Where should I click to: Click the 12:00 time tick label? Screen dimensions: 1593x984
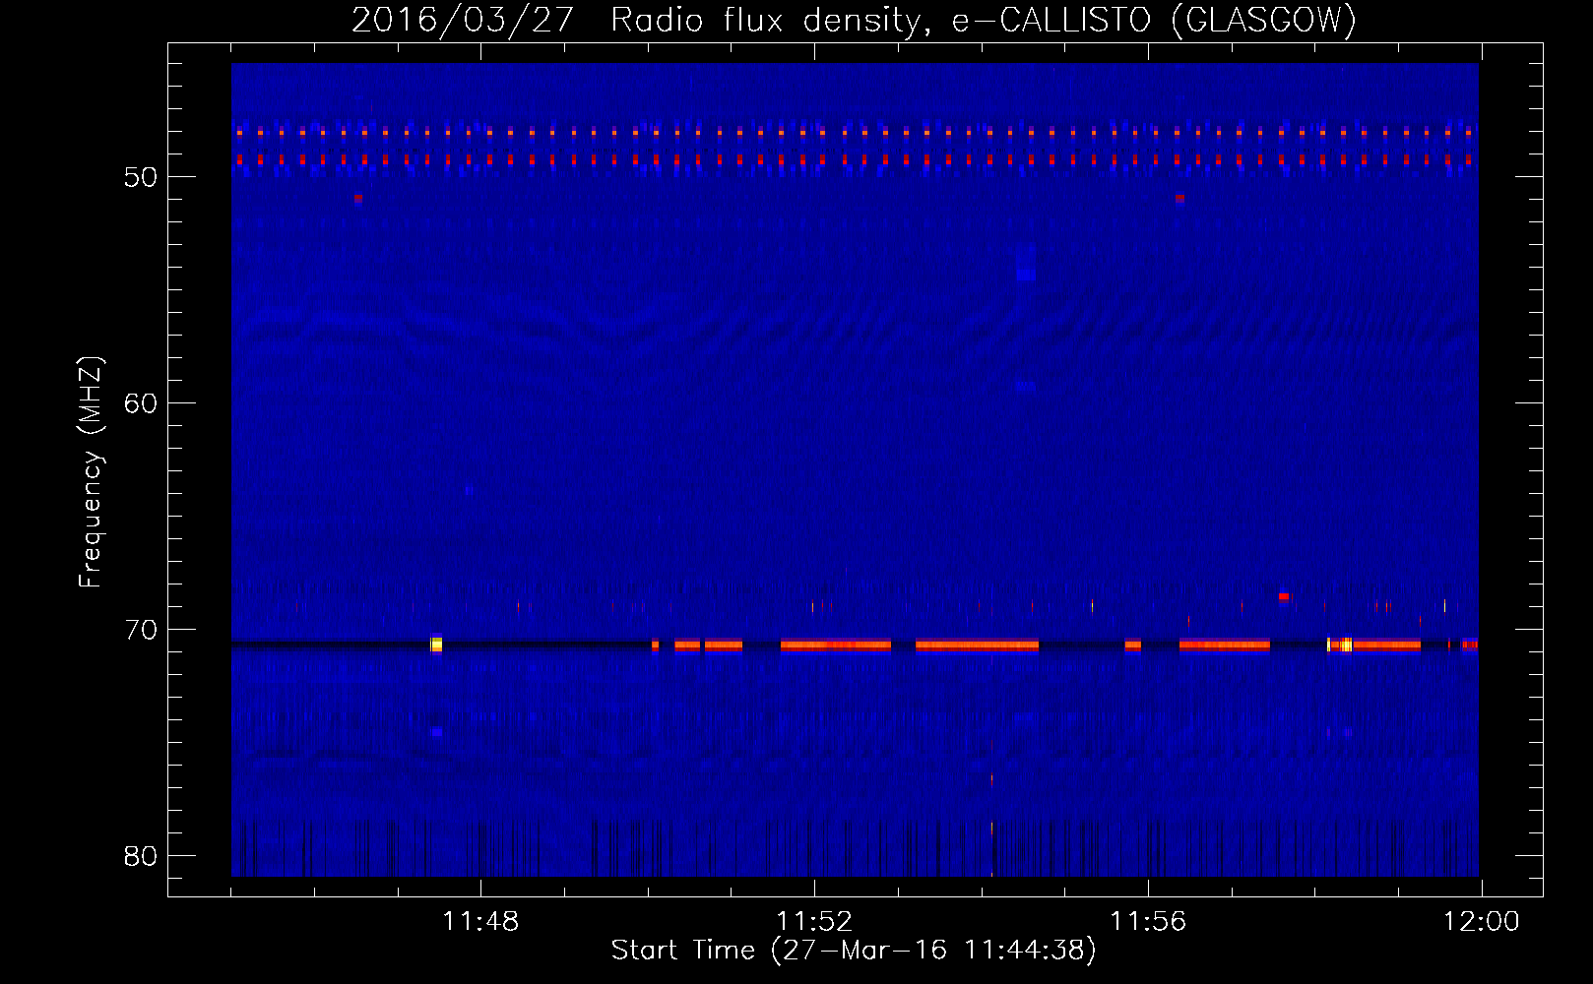point(1482,922)
